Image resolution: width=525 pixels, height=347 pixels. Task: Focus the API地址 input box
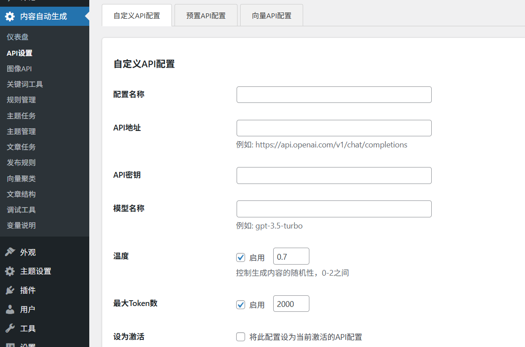tap(334, 128)
